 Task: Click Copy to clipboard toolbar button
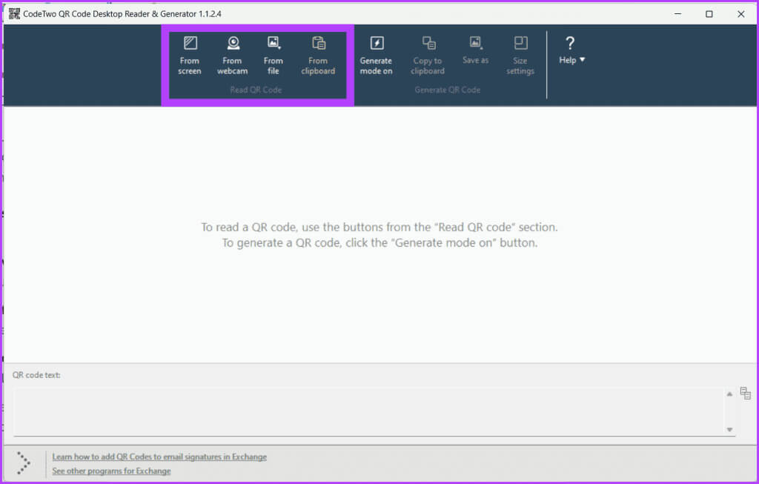click(x=428, y=56)
